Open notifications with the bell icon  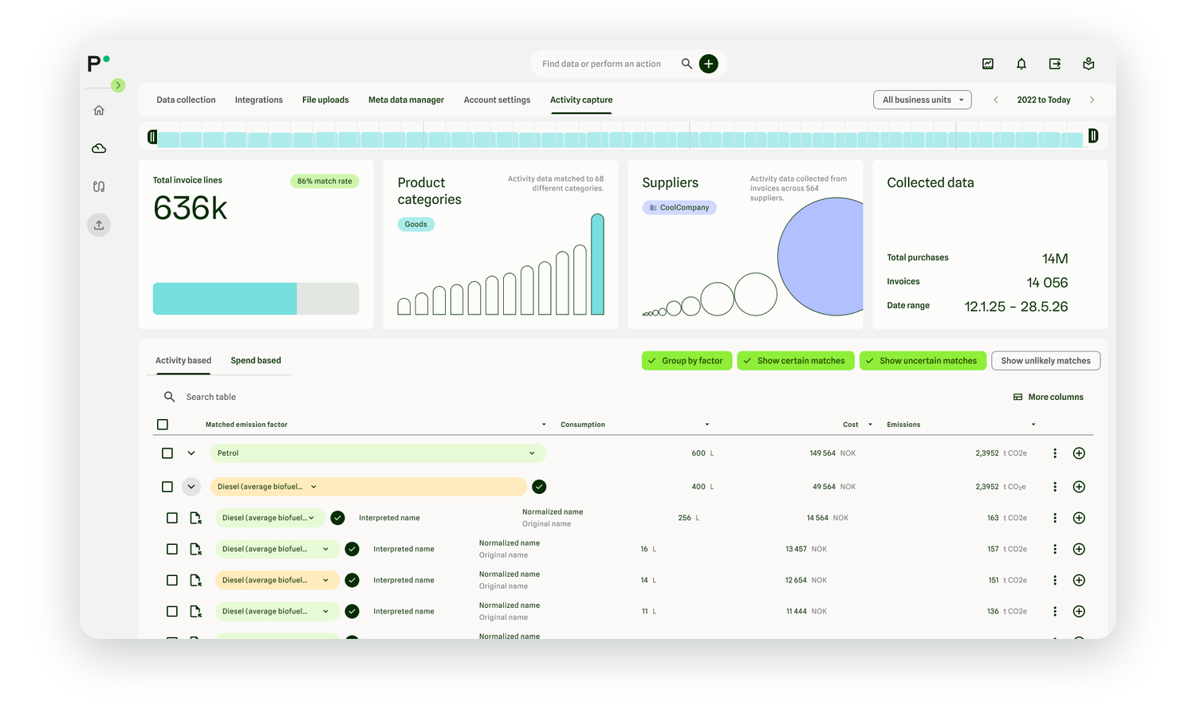click(x=1021, y=64)
